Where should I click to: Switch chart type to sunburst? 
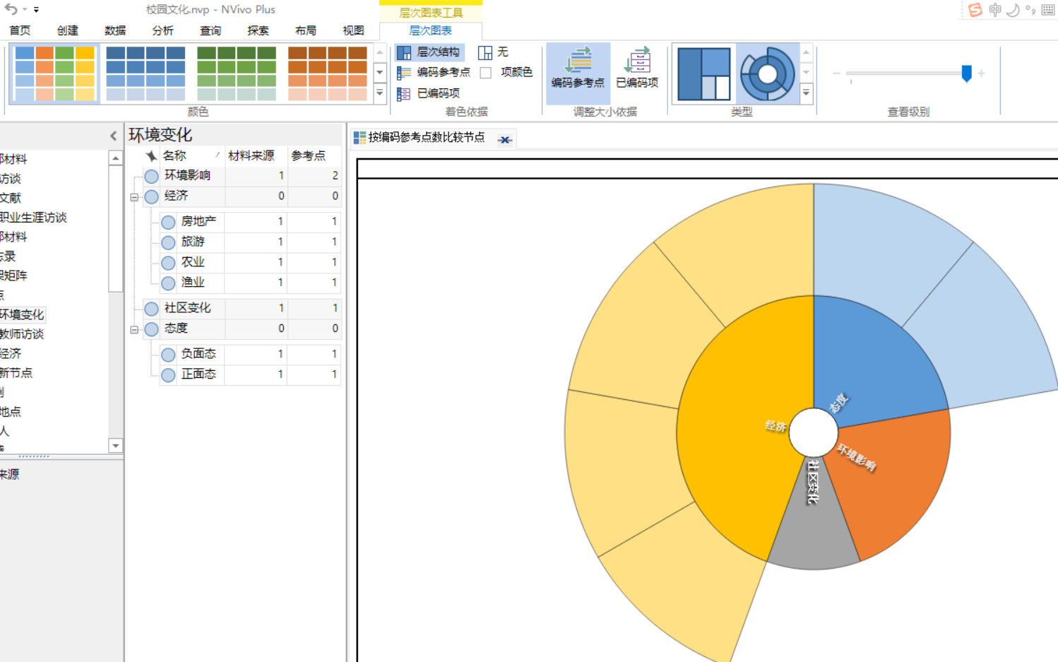(767, 73)
